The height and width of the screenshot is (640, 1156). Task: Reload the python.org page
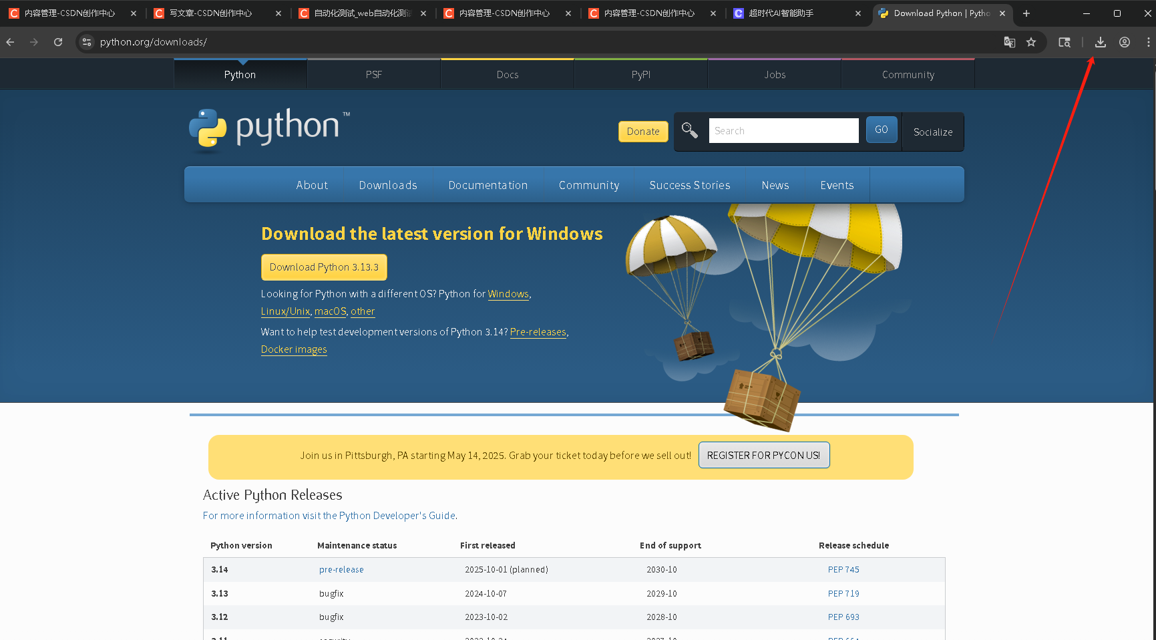(x=58, y=42)
